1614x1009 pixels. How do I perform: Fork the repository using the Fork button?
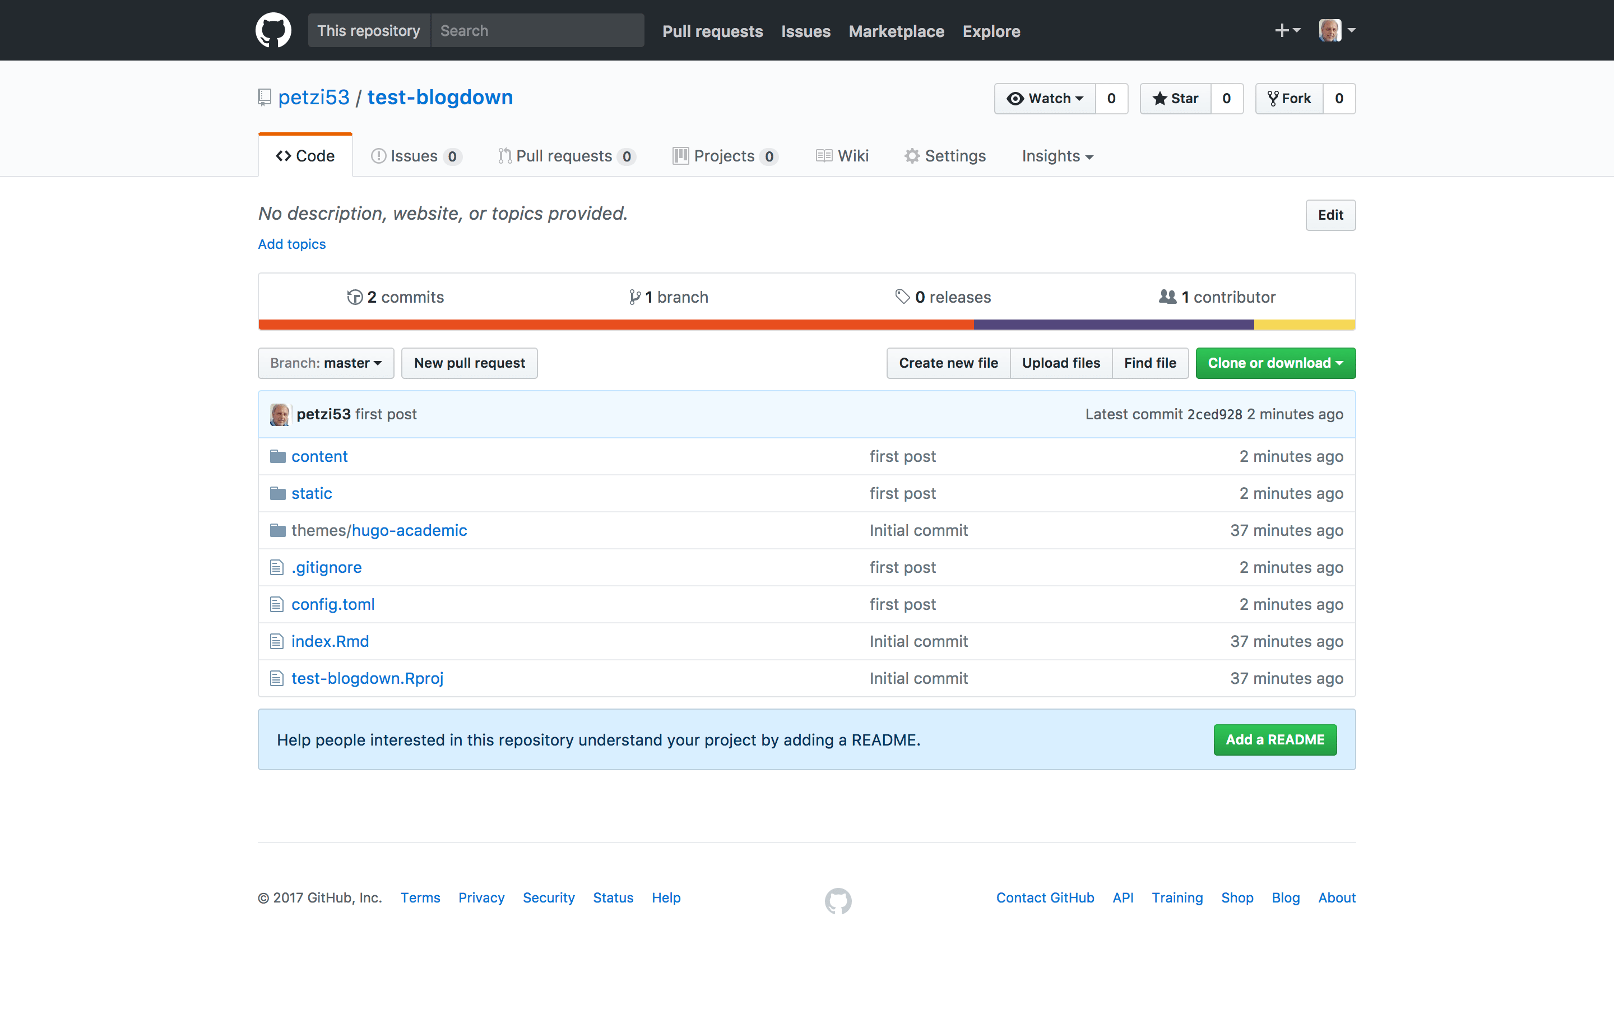pyautogui.click(x=1289, y=99)
